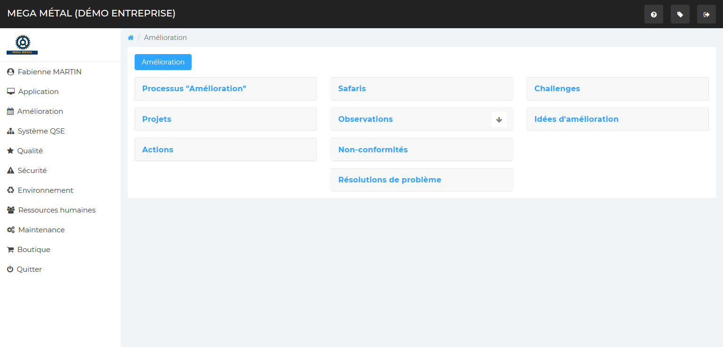The width and height of the screenshot is (723, 347).
Task: Open Résolutions de problème link
Action: [x=389, y=180]
